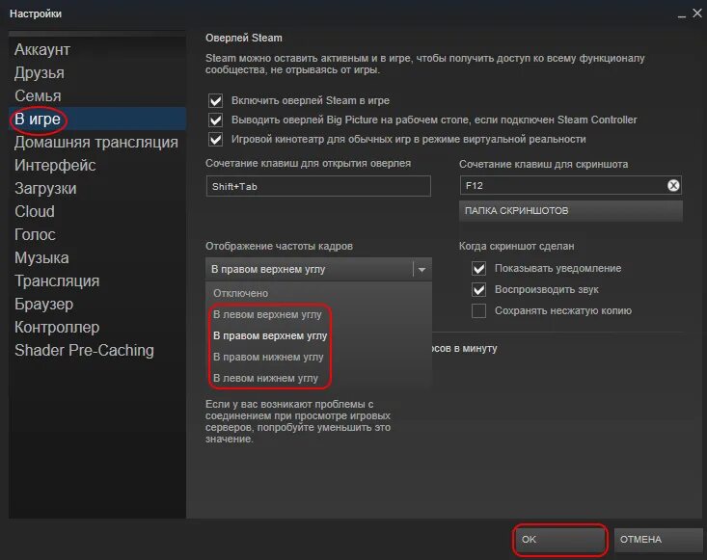Viewport: 707px width, 560px height.
Task: Confirm settings with OK button
Action: [560, 539]
